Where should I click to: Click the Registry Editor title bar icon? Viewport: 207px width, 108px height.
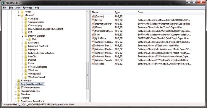pyautogui.click(x=3, y=3)
